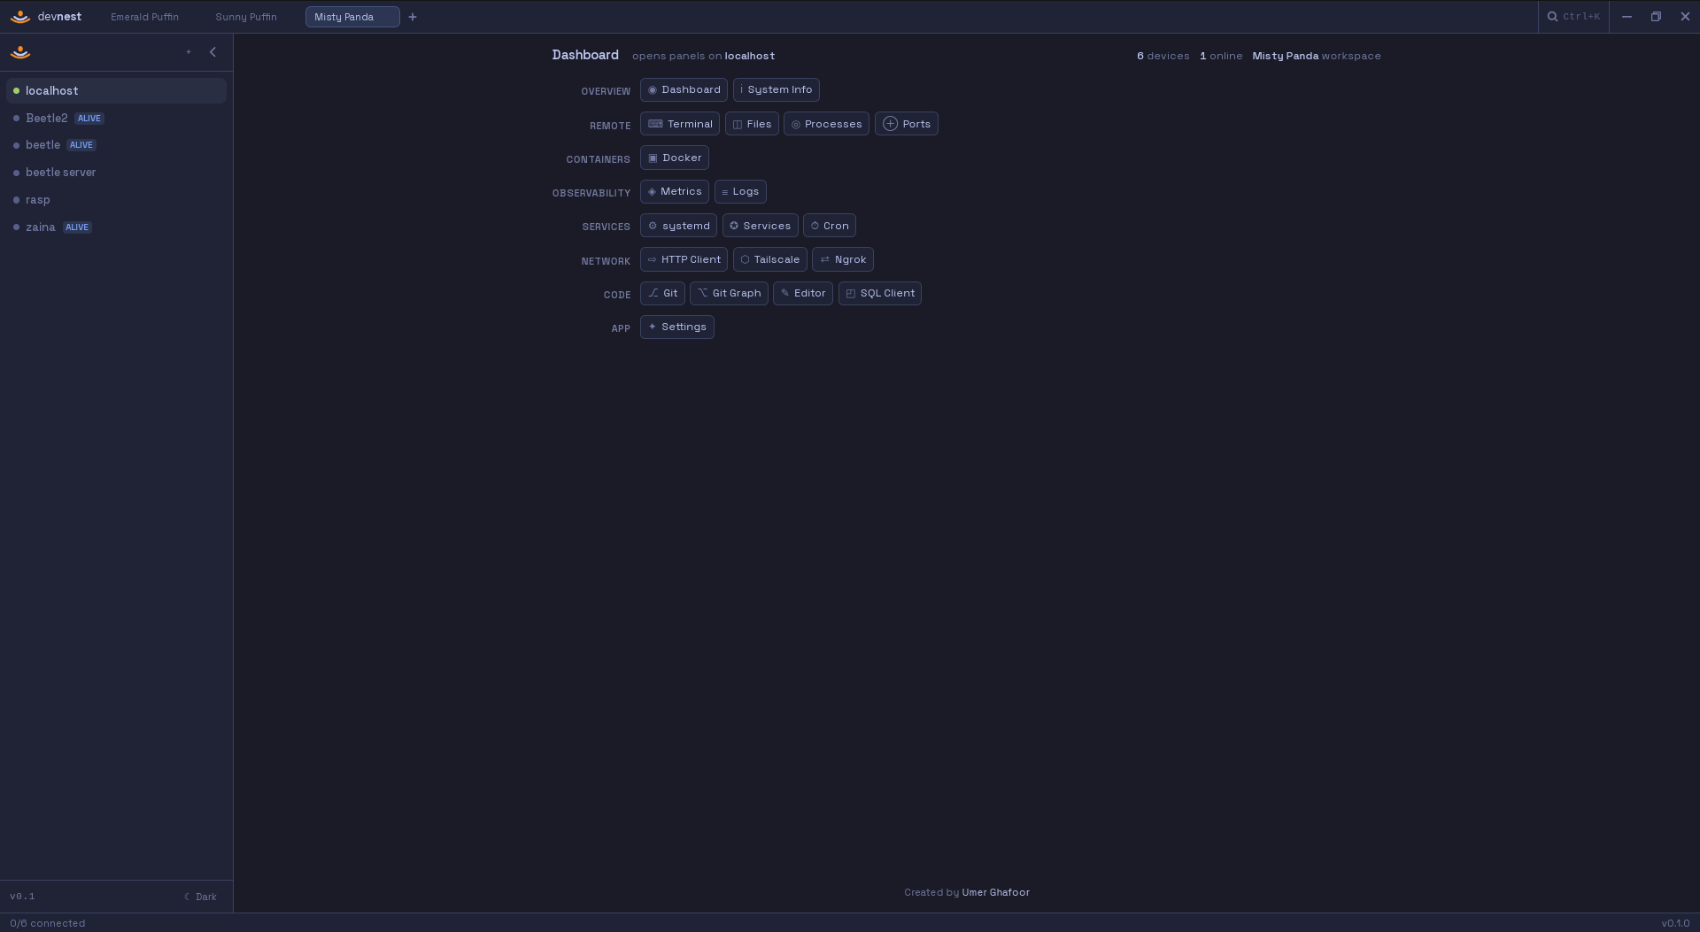1700x932 pixels.
Task: Select the localhost device
Action: click(x=116, y=90)
